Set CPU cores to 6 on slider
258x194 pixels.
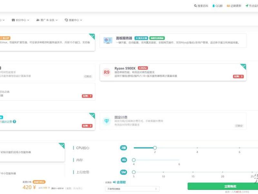[x=239, y=148]
